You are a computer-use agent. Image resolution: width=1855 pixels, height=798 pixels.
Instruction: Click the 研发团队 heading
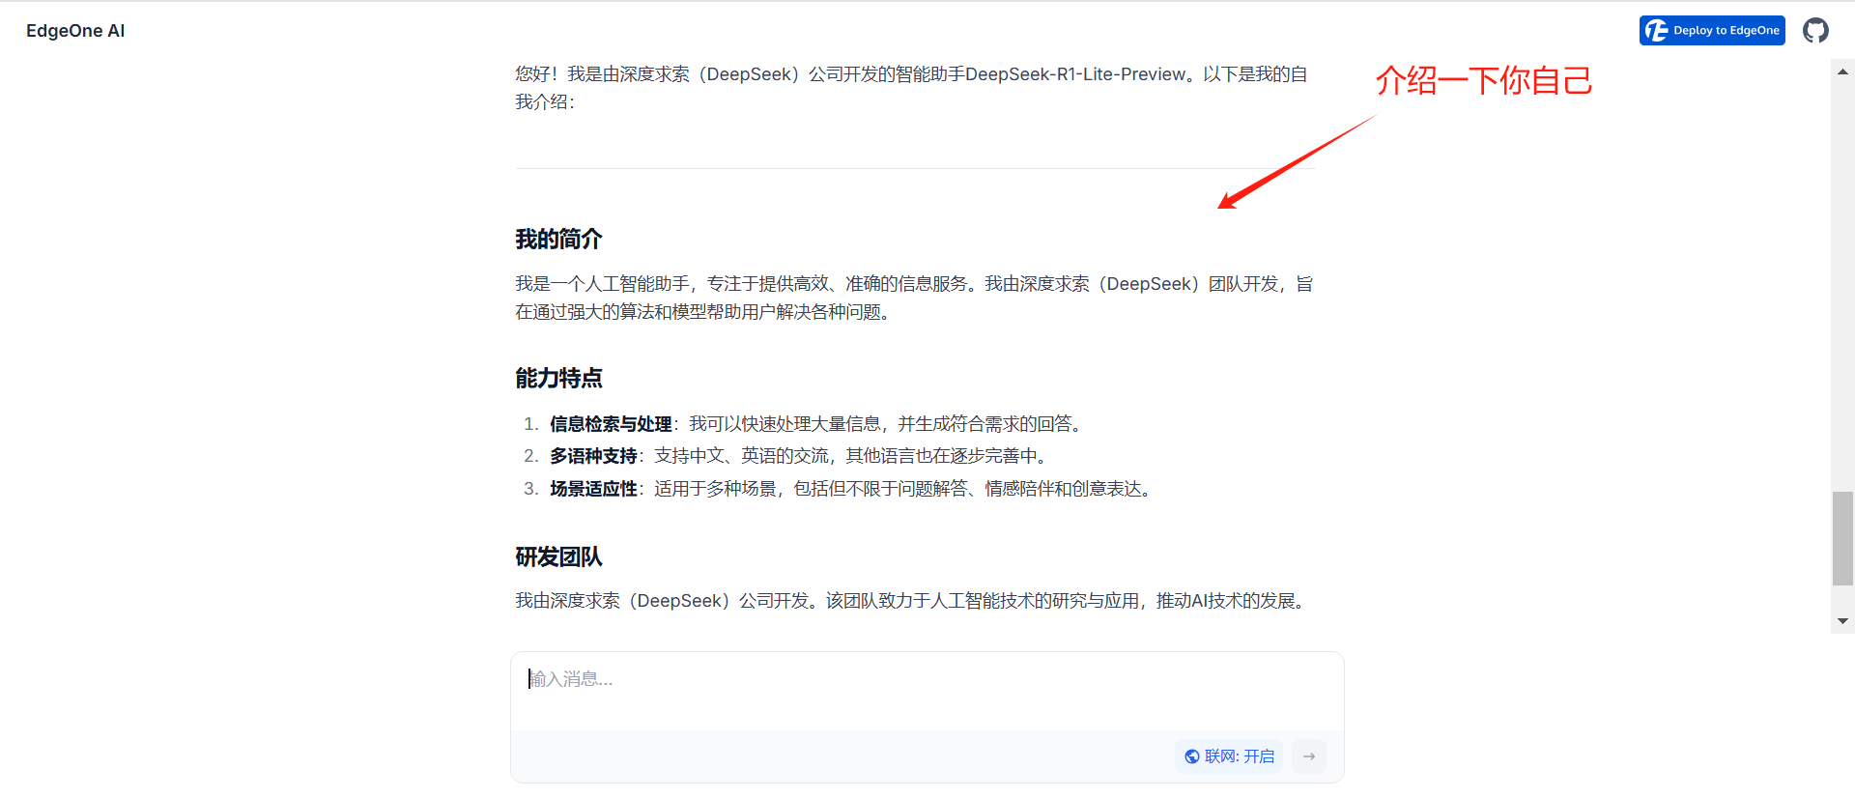click(558, 556)
